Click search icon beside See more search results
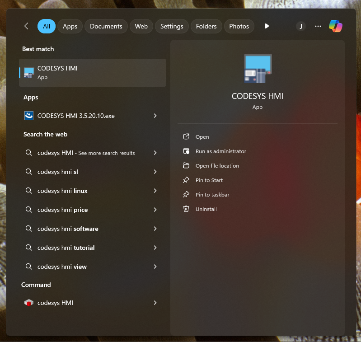This screenshot has height=342, width=361. tap(29, 153)
